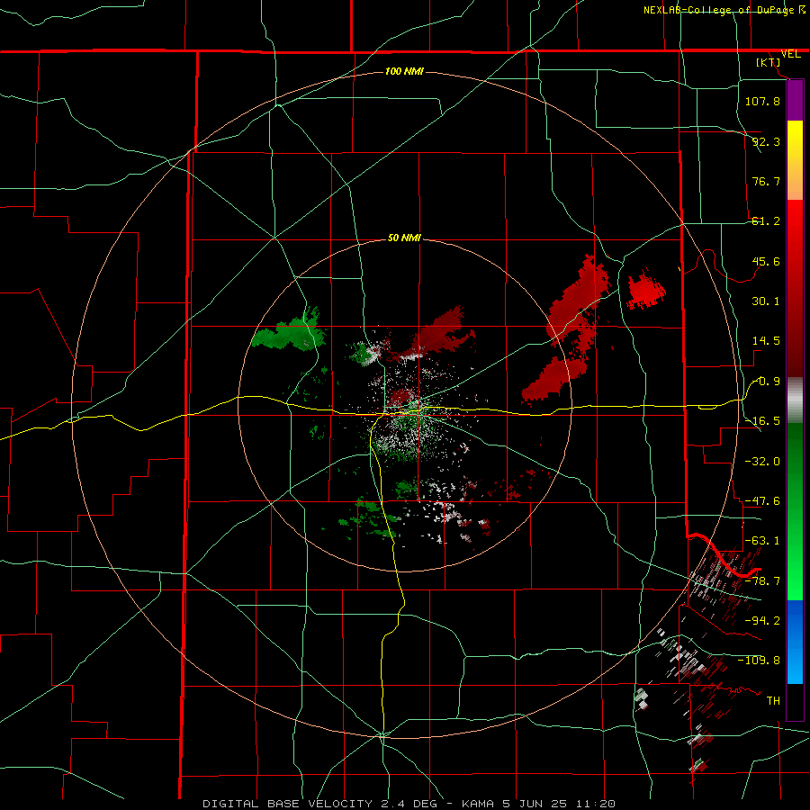Select the -94.2 scale label
810x810 pixels.
[762, 620]
